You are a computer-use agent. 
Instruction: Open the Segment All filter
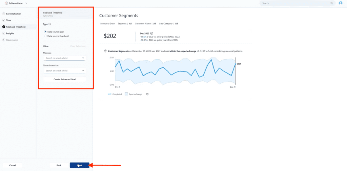[125, 23]
